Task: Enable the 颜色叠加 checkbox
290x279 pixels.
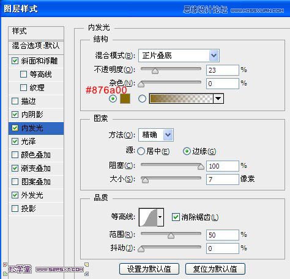Action: 15,154
